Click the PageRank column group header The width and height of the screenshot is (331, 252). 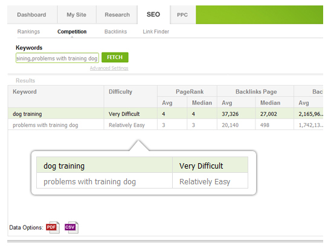point(187,91)
